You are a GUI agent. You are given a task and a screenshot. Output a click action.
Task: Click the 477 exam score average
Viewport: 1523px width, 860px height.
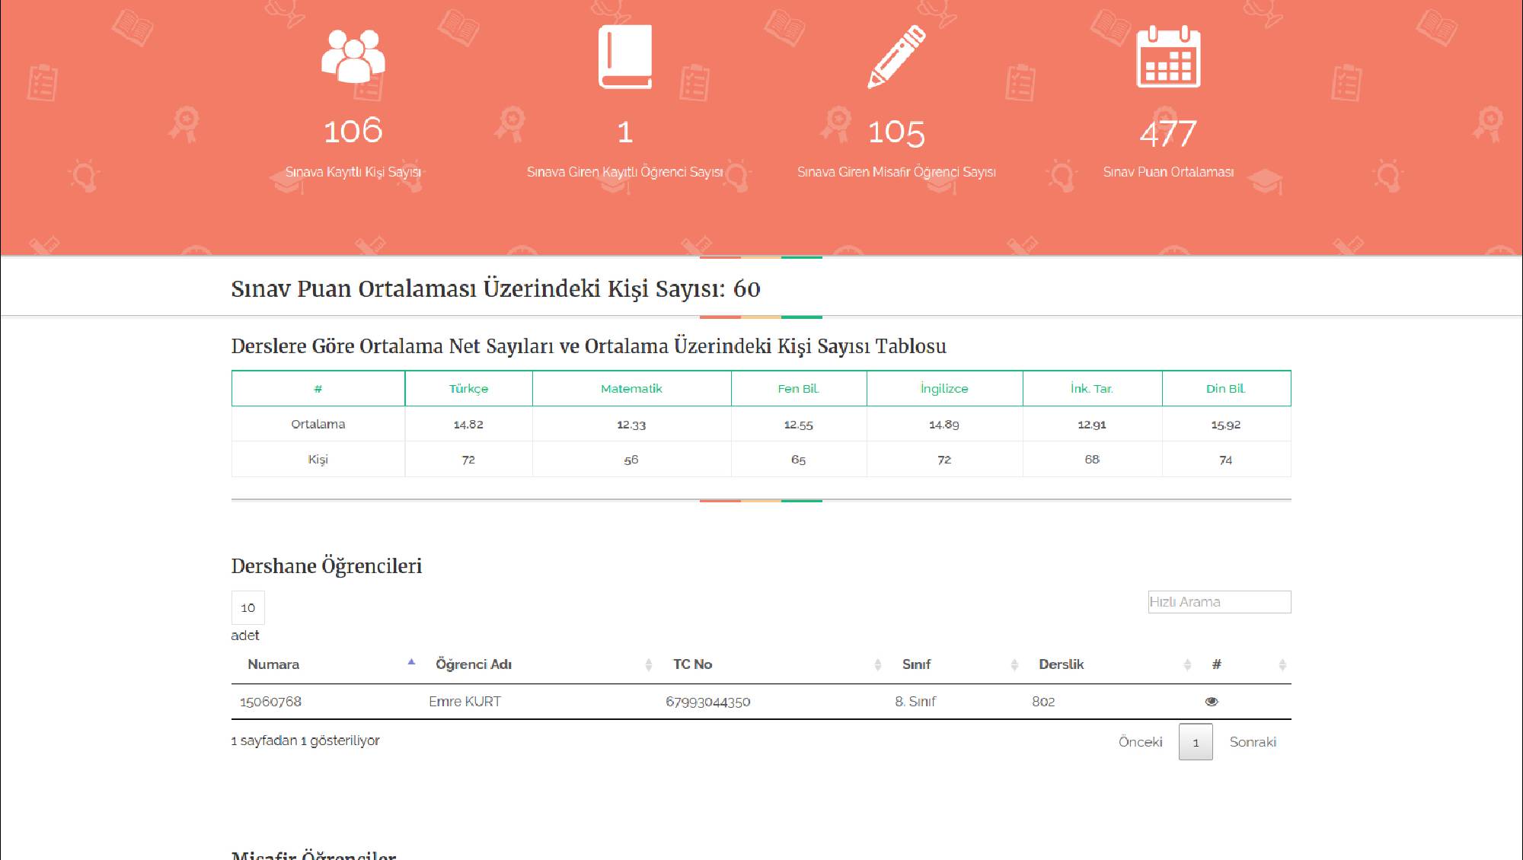[1168, 134]
